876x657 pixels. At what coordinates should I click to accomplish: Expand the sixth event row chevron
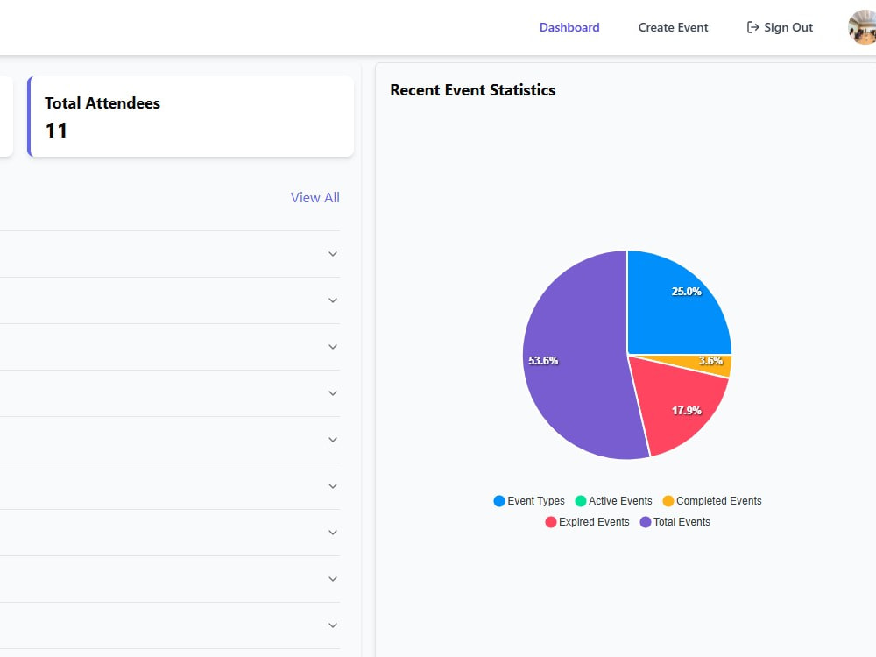click(x=333, y=486)
